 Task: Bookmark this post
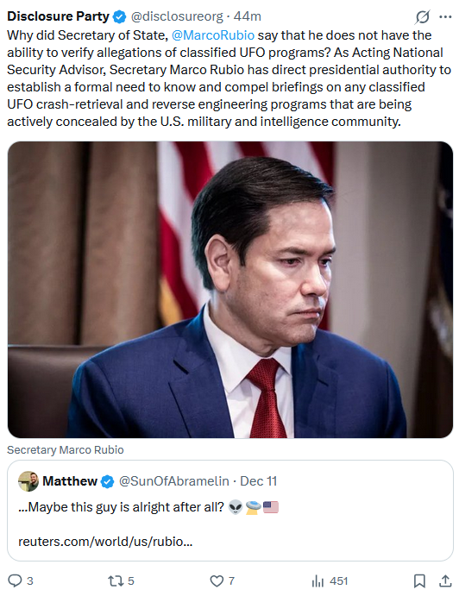(419, 580)
